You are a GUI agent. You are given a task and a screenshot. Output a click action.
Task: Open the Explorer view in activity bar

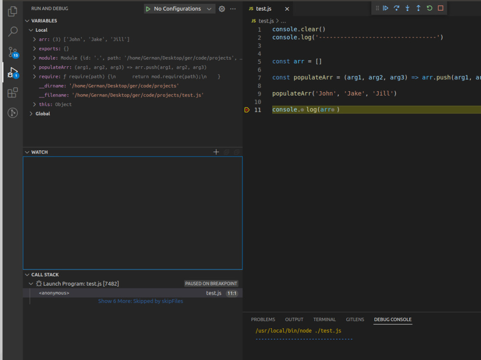(x=13, y=12)
